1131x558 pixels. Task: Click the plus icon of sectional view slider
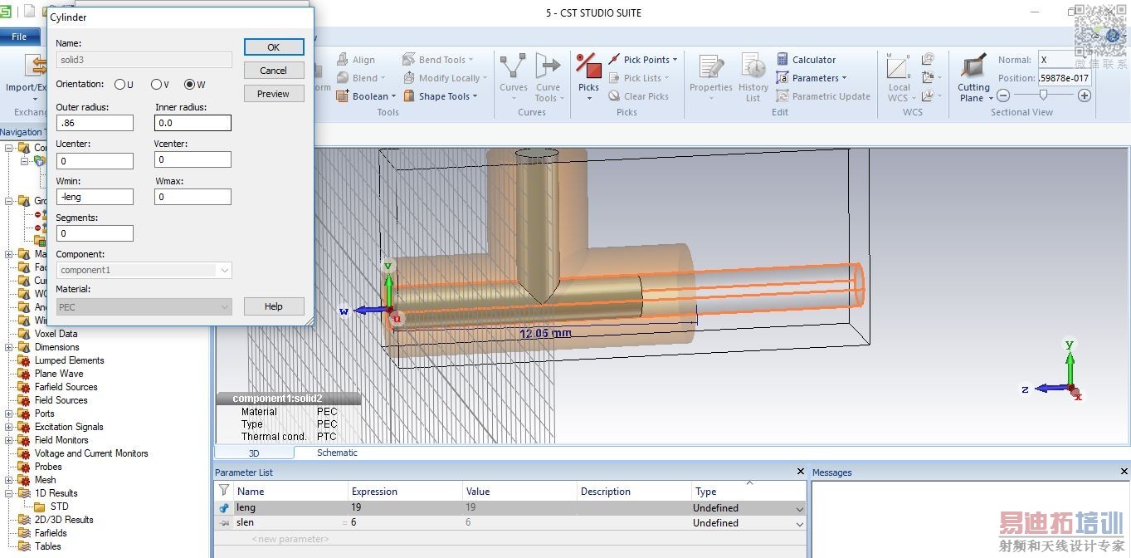click(1084, 96)
